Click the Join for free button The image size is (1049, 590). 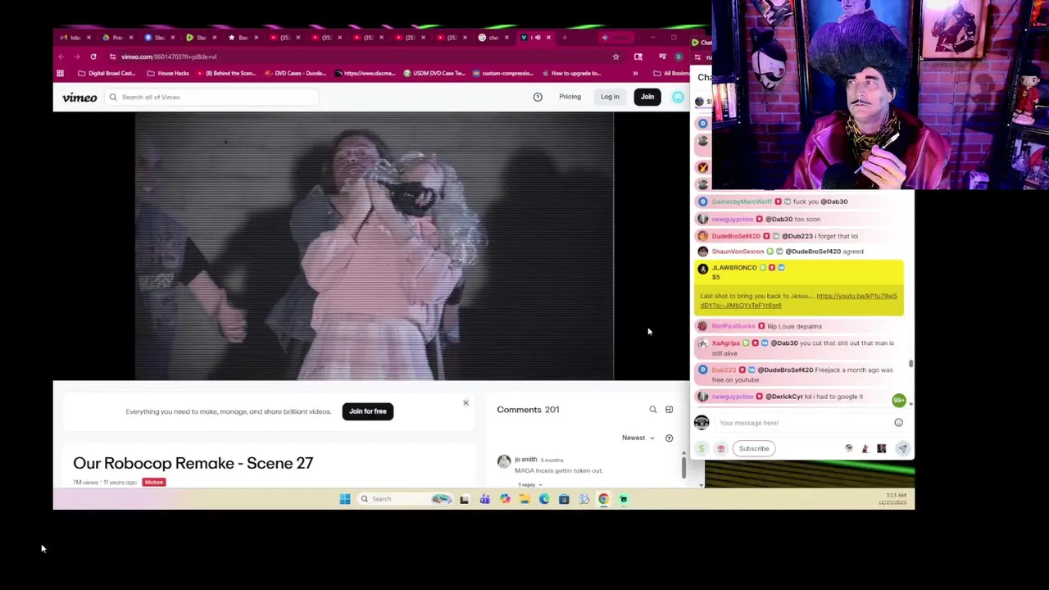pos(368,411)
